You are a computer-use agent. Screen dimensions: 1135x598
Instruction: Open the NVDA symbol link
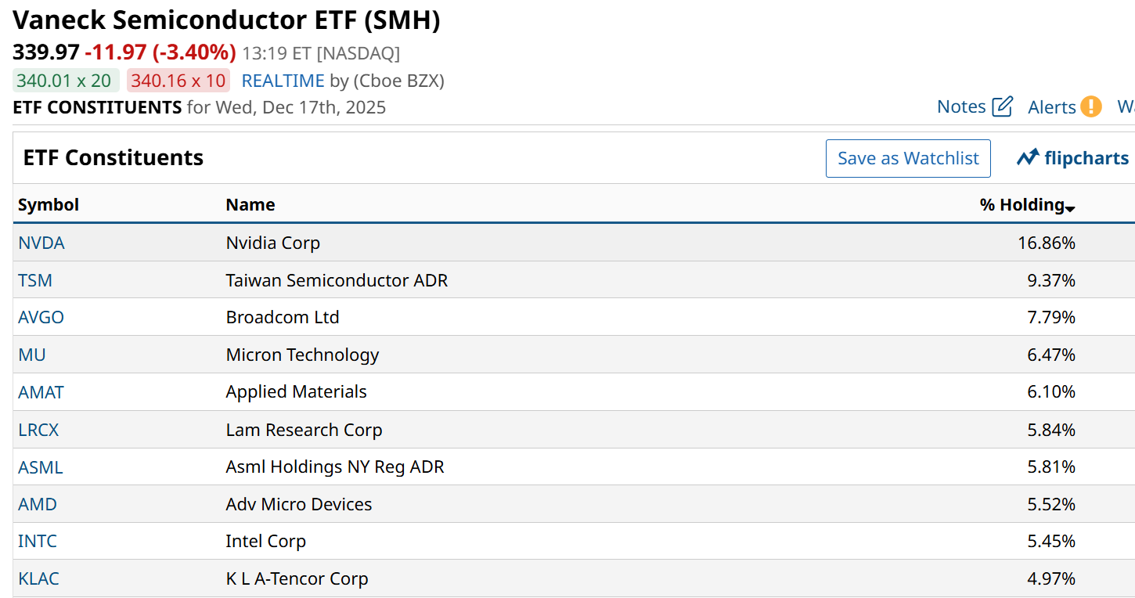click(x=41, y=243)
